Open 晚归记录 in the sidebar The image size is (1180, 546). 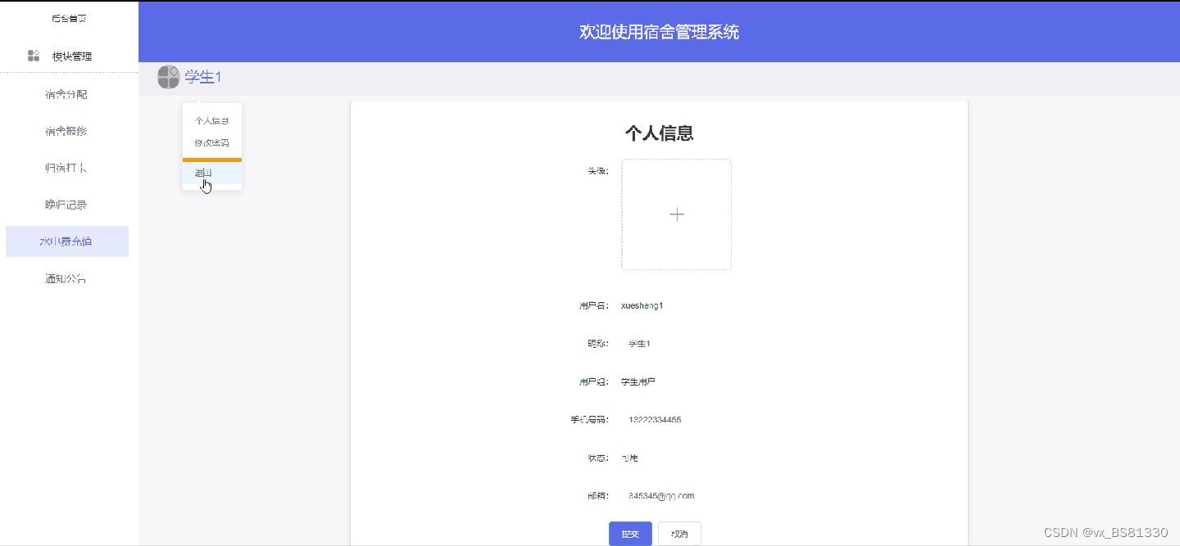click(x=66, y=205)
